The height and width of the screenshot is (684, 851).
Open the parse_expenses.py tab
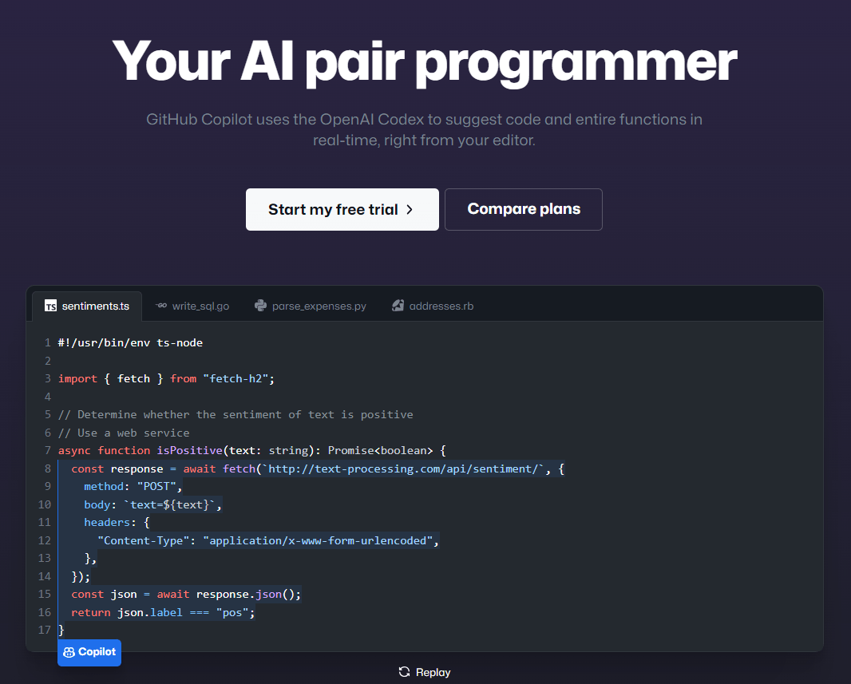tap(311, 306)
